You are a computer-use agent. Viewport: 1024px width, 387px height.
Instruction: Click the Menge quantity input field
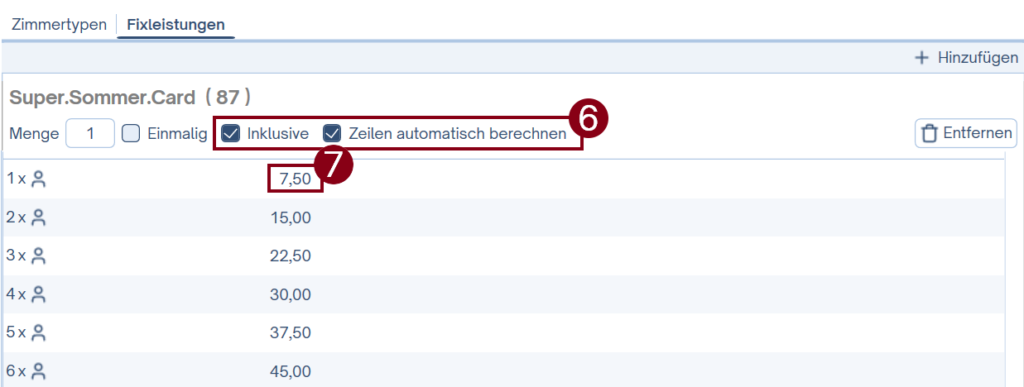89,133
